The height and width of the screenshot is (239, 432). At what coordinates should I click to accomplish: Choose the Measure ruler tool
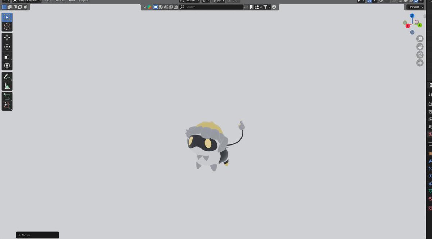click(x=7, y=86)
